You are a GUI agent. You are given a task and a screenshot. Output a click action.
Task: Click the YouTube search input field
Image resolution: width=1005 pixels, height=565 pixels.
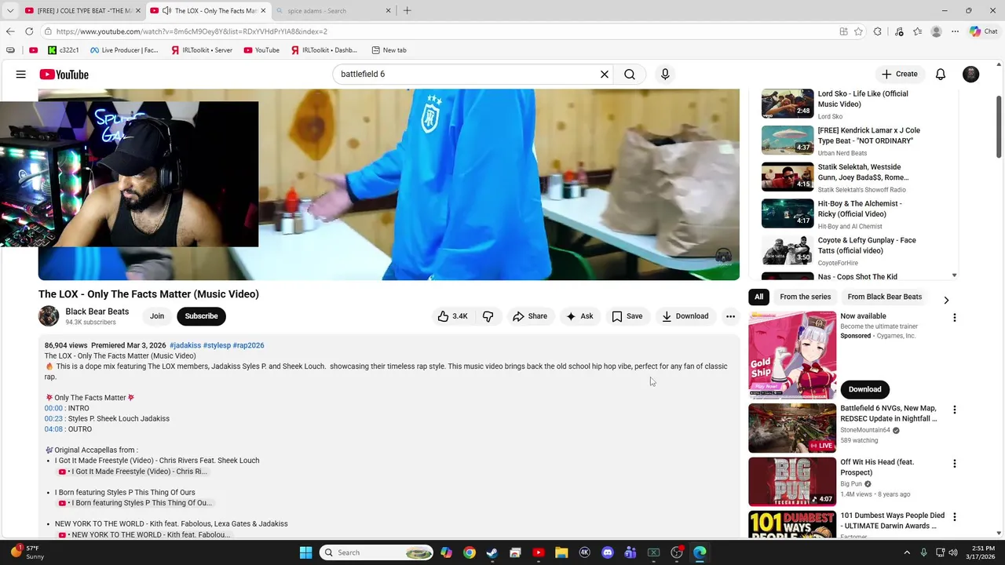[466, 75]
